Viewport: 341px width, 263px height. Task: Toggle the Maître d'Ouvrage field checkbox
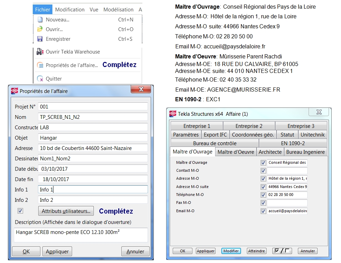263,163
